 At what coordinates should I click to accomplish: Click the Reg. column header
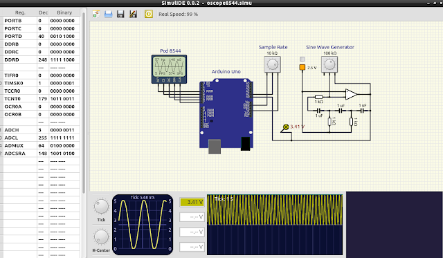pyautogui.click(x=20, y=12)
